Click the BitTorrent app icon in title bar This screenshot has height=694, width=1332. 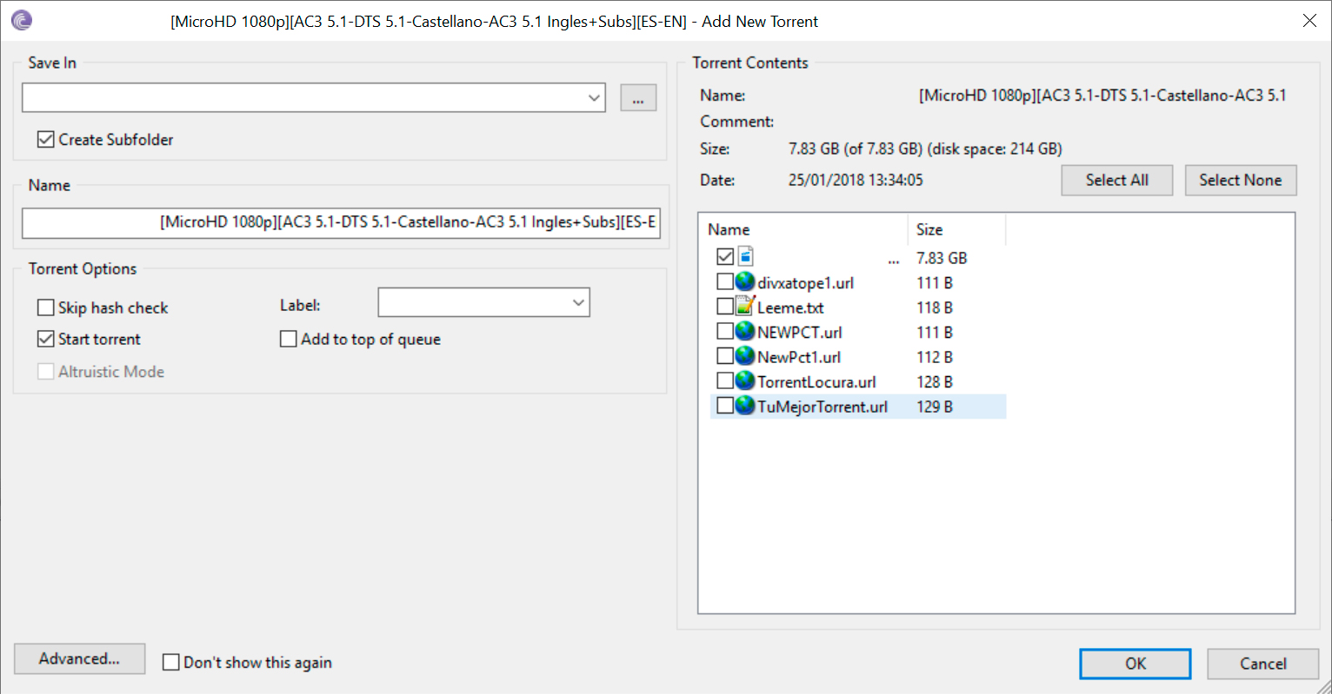tap(22, 20)
